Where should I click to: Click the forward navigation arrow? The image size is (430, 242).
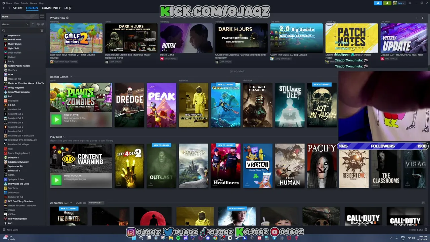tap(9, 8)
